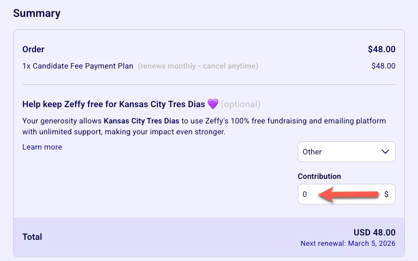418x261 pixels.
Task: Click the '(optional)' gray label
Action: 241,104
